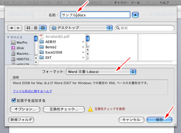Collapse the dialog with blue triangle button
Screen dimensions: 181x133
click(x=135, y=15)
